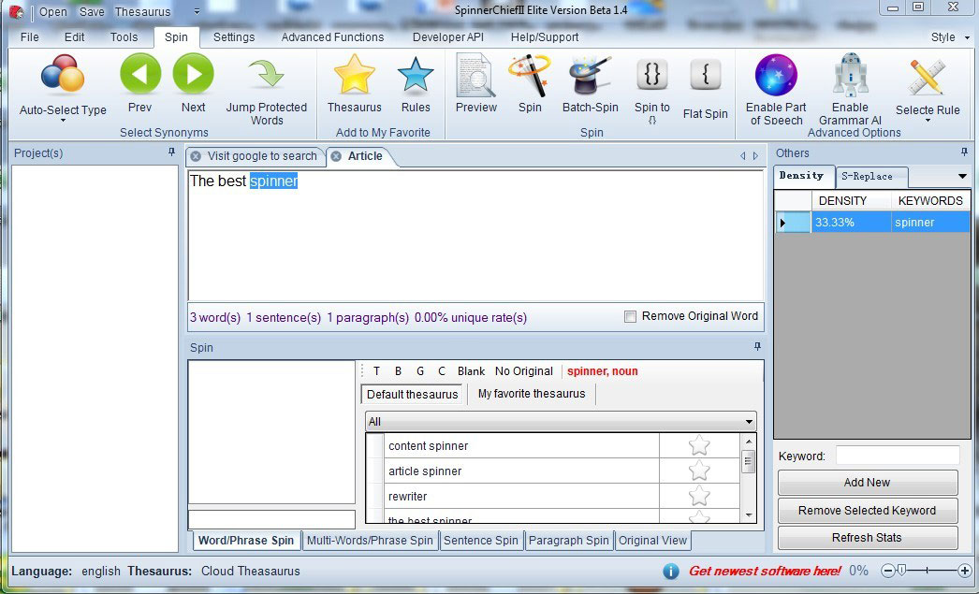Screen dimensions: 979x594
Task: Open the Edit menu
Action: point(74,36)
